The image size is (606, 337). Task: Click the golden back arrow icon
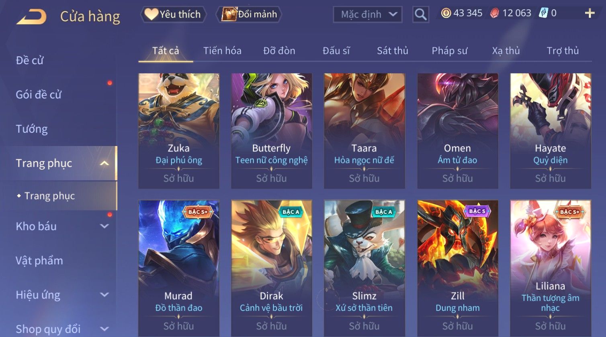(31, 16)
